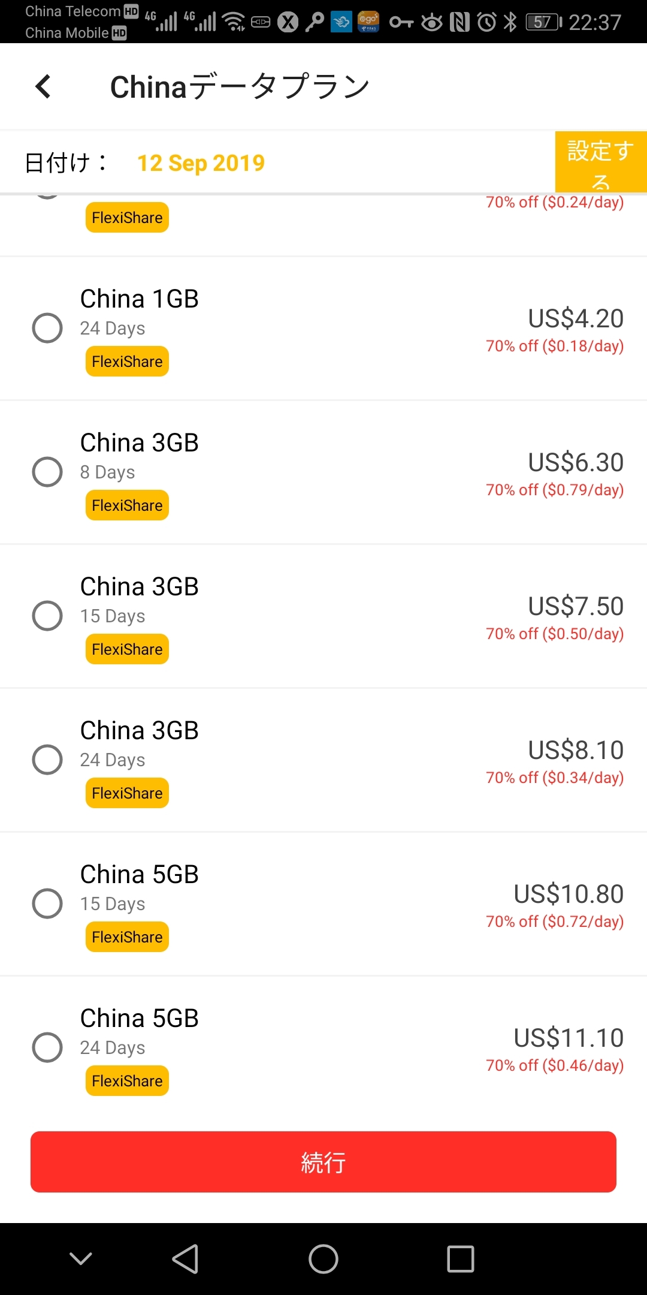Tap the battery indicator icon

pyautogui.click(x=543, y=22)
